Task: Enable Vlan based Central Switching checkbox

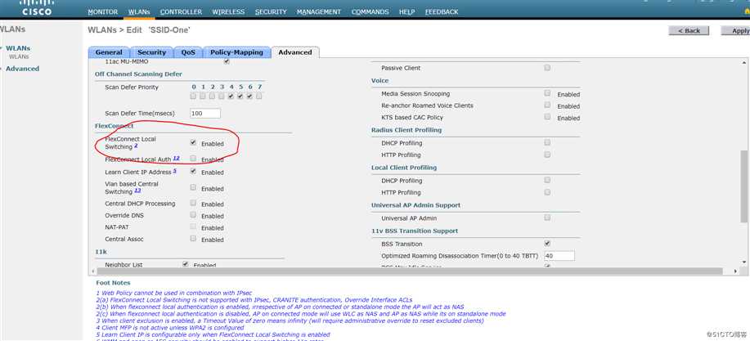Action: point(193,187)
